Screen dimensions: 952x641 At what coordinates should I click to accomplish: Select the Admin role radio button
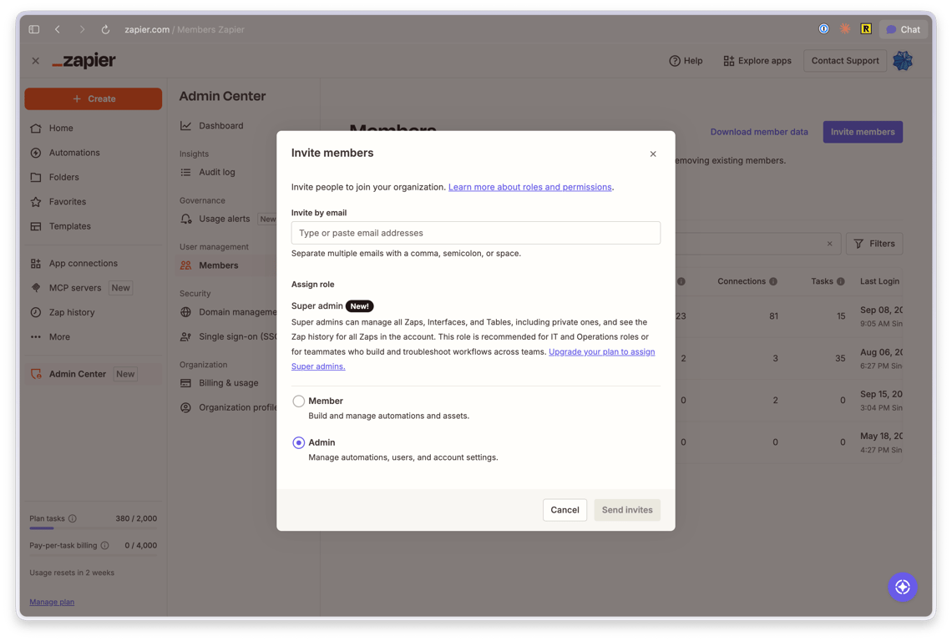pos(298,442)
